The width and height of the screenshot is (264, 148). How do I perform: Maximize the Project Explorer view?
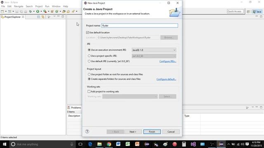click(63, 16)
